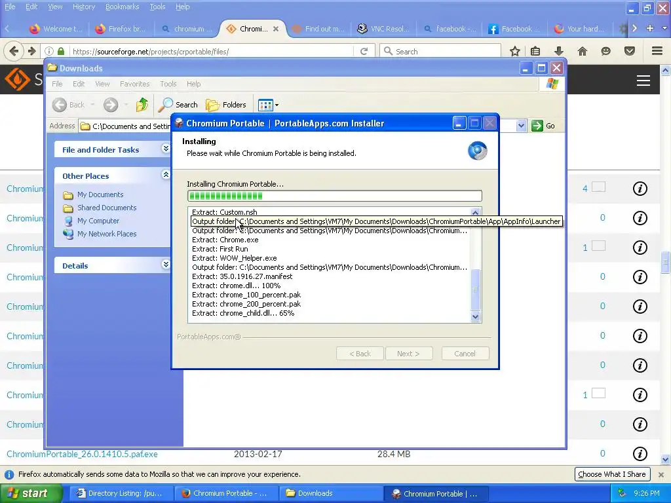Open new Firefox tab plus button
Viewport: 671px width, 503px height.
pyautogui.click(x=649, y=28)
